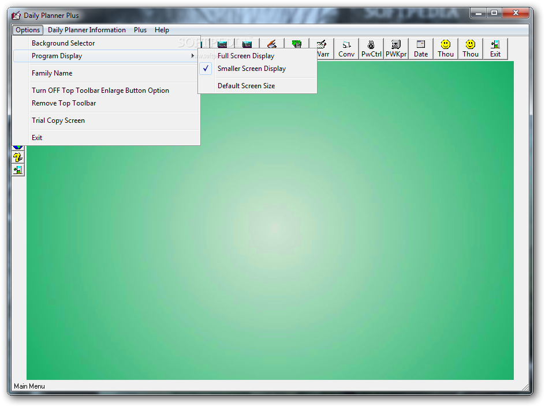Image resolution: width=545 pixels, height=407 pixels.
Task: Toggle the checked Smaller Screen Display option
Action: click(257, 69)
